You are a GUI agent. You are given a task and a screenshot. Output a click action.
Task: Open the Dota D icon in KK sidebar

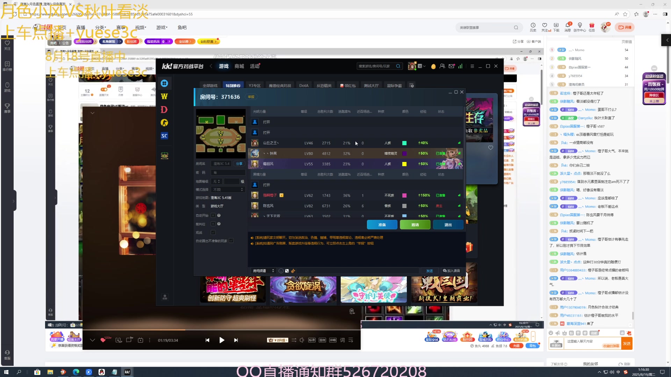click(164, 110)
